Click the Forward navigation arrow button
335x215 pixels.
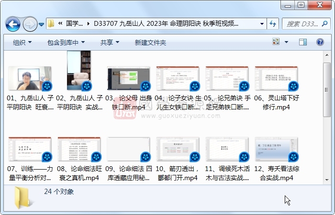(x=30, y=23)
